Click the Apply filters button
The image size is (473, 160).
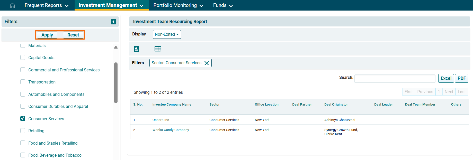click(x=47, y=35)
